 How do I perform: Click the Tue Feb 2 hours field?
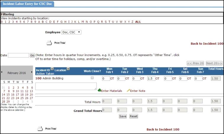(x=121, y=79)
